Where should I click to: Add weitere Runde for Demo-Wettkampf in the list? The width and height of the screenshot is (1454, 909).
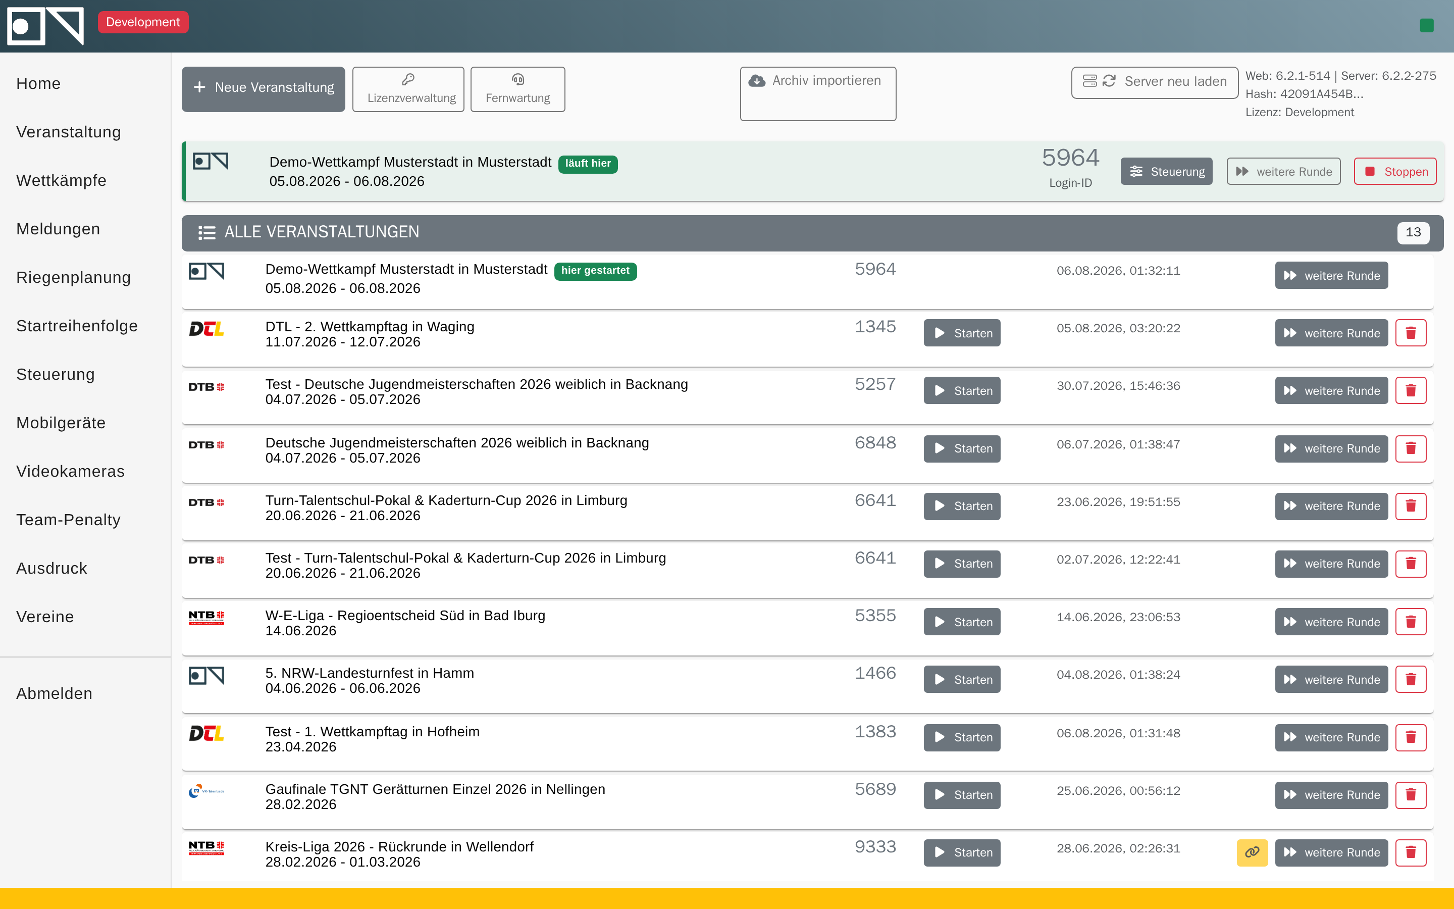click(x=1331, y=275)
